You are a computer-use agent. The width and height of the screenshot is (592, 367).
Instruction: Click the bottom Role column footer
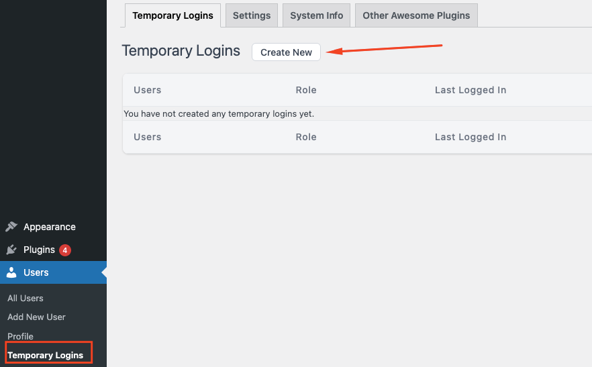(x=306, y=137)
